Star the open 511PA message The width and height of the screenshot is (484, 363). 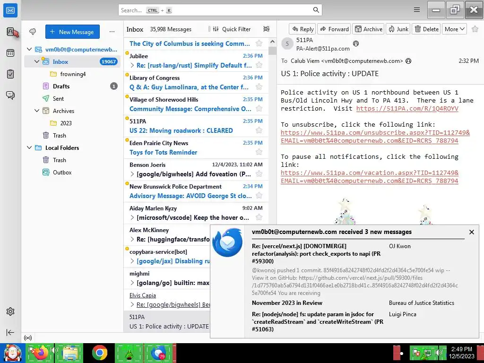click(475, 29)
